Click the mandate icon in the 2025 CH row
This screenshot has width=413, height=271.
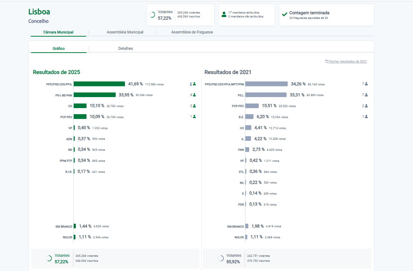coord(194,106)
